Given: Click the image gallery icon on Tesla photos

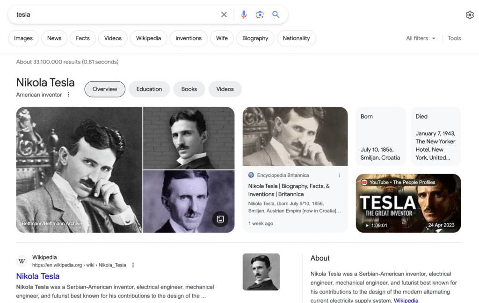Looking at the screenshot, I should 220,219.
